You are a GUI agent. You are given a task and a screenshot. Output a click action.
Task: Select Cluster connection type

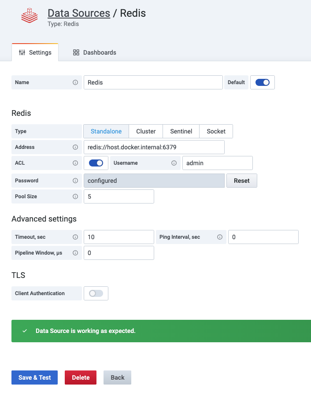tap(146, 131)
